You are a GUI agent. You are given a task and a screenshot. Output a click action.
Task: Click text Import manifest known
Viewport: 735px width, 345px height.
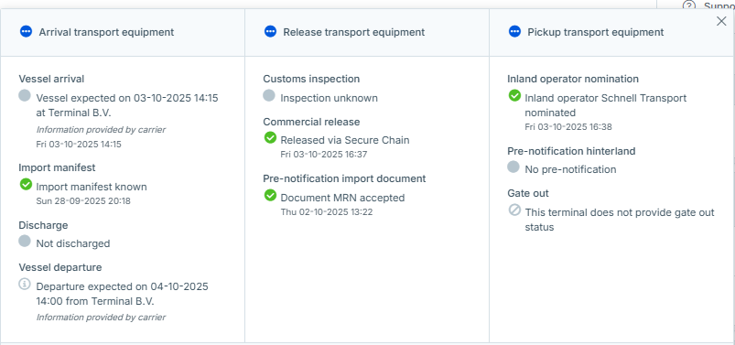point(92,187)
